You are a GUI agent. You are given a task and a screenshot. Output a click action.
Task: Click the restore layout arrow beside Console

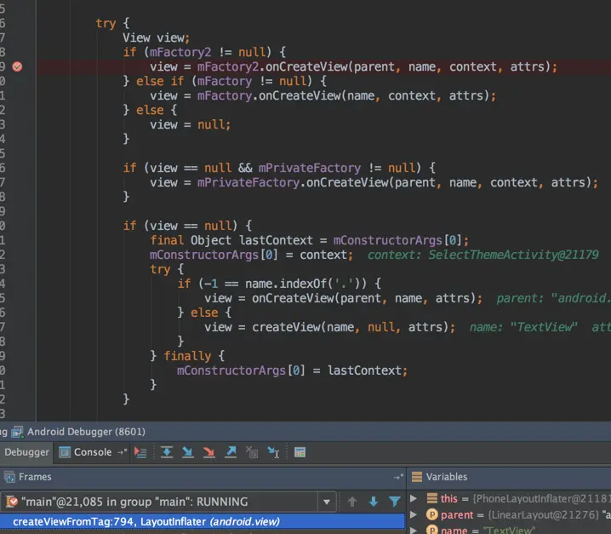click(122, 452)
